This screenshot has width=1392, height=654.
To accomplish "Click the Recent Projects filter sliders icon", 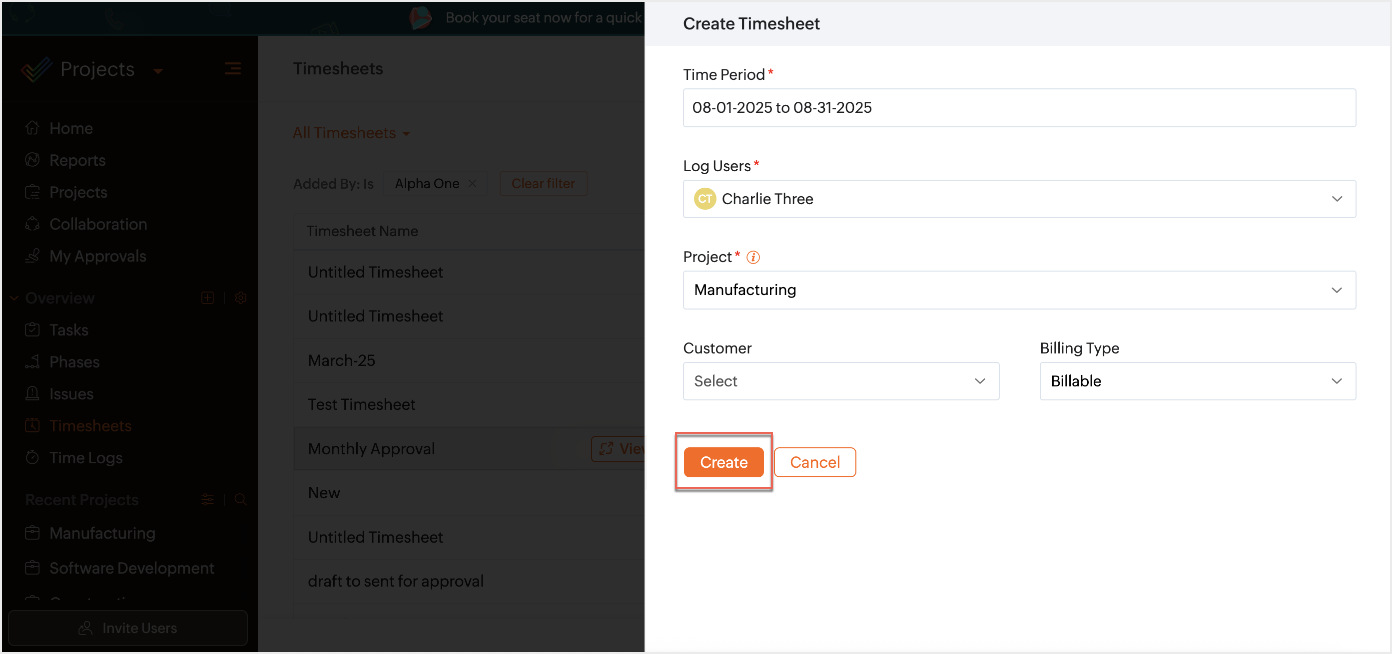I will (x=207, y=500).
